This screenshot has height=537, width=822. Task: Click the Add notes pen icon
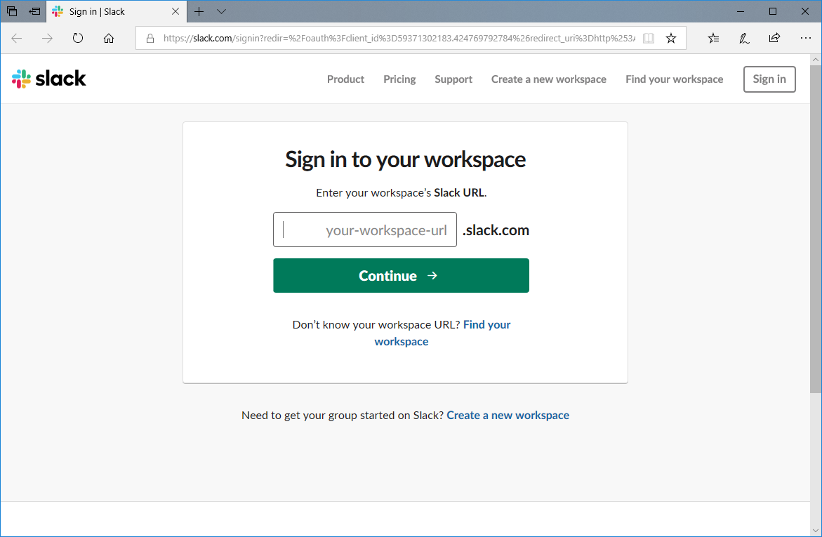744,39
